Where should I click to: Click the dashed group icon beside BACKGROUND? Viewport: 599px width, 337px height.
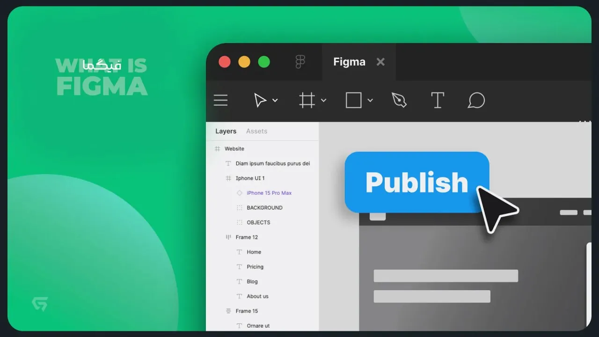click(x=240, y=207)
